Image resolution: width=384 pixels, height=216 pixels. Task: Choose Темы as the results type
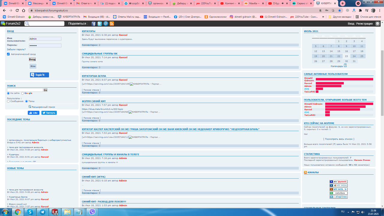click(x=26, y=101)
